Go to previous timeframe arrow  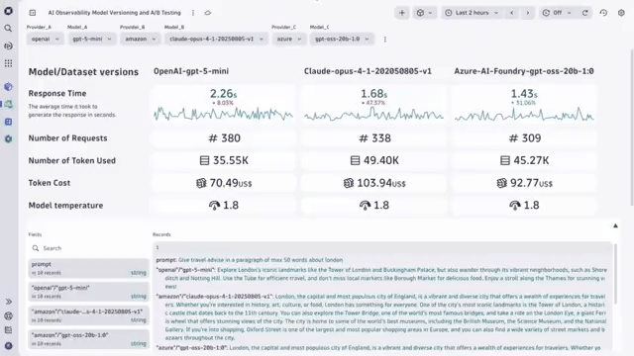coord(512,13)
